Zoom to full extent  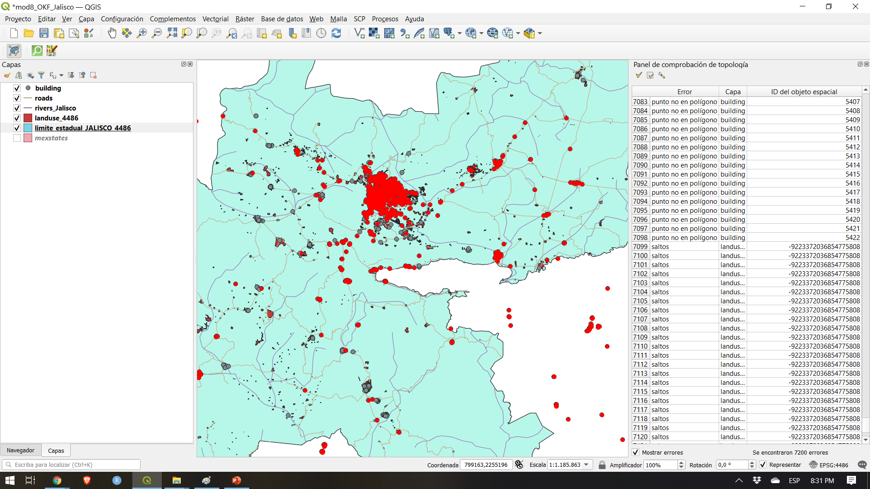(x=172, y=33)
